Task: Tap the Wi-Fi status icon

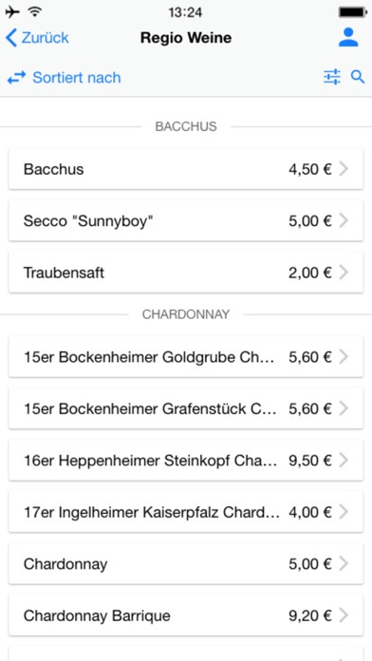Action: 34,11
